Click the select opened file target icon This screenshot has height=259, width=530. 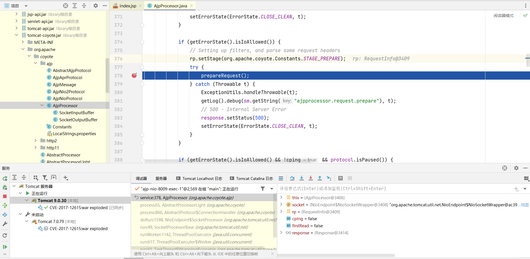point(66,6)
